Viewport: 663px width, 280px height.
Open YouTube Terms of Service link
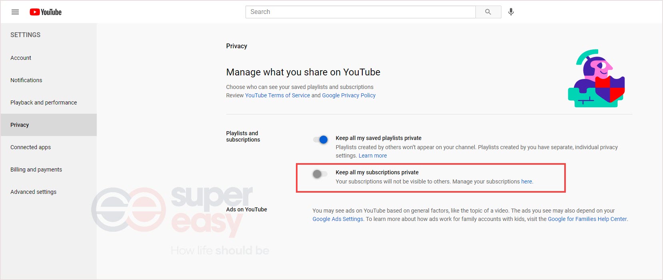click(x=278, y=95)
